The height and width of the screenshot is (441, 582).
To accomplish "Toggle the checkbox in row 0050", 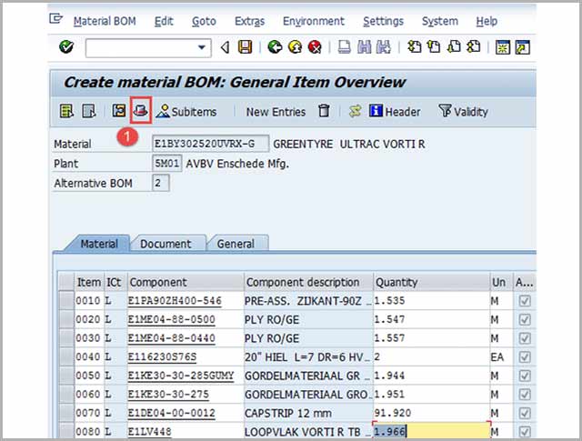I will pyautogui.click(x=525, y=376).
